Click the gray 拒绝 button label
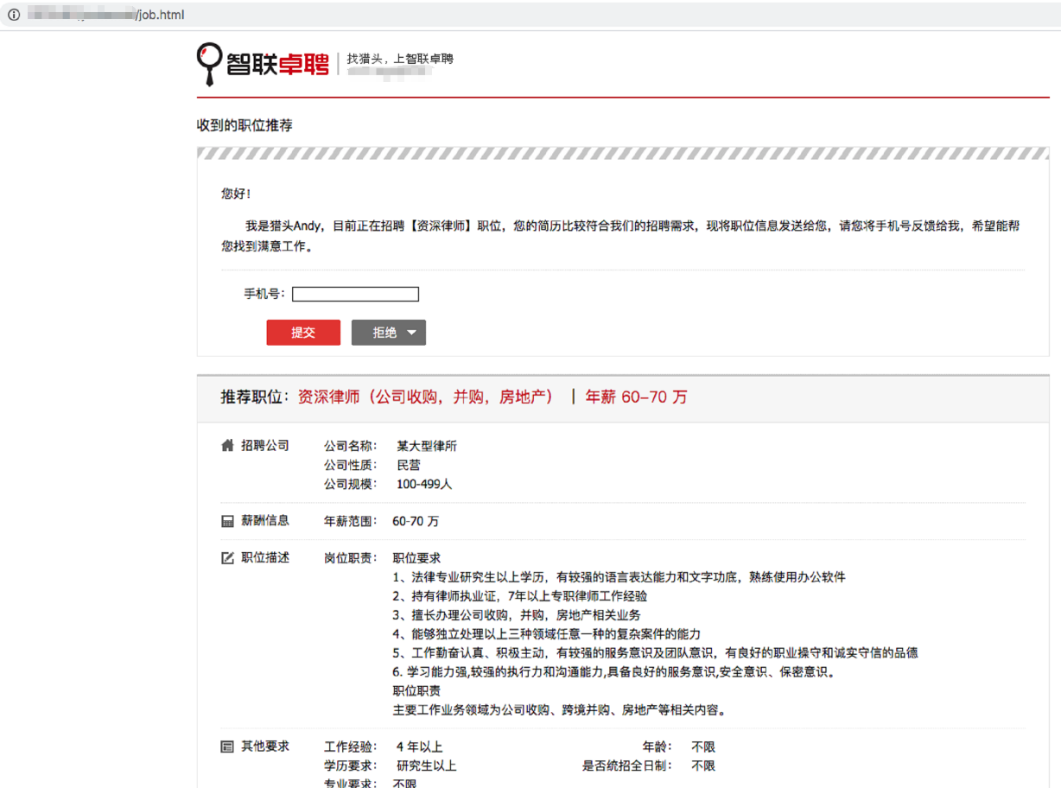Screen dimensions: 1061x788 (384, 333)
